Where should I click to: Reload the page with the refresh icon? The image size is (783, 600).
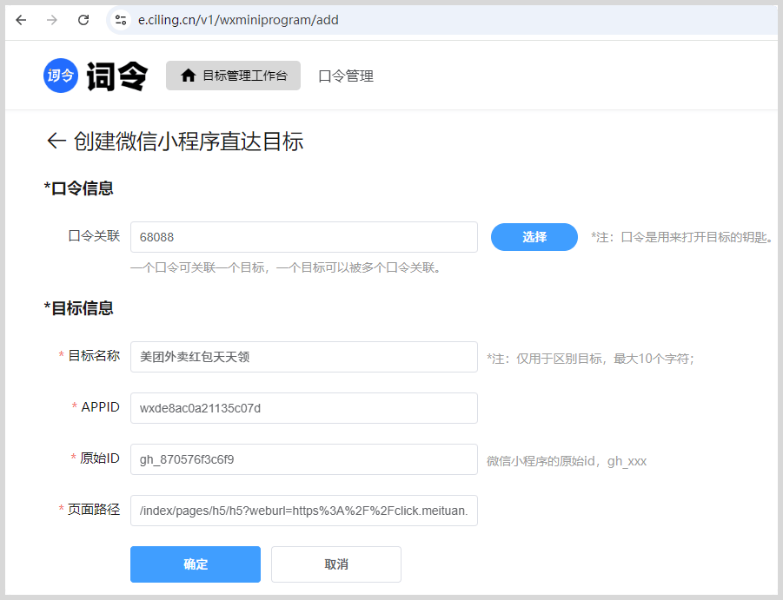83,20
